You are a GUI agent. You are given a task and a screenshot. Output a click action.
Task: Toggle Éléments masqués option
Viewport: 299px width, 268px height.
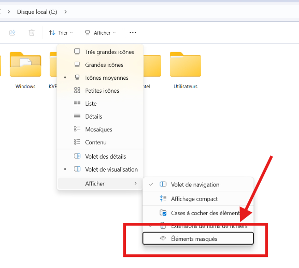(198, 238)
